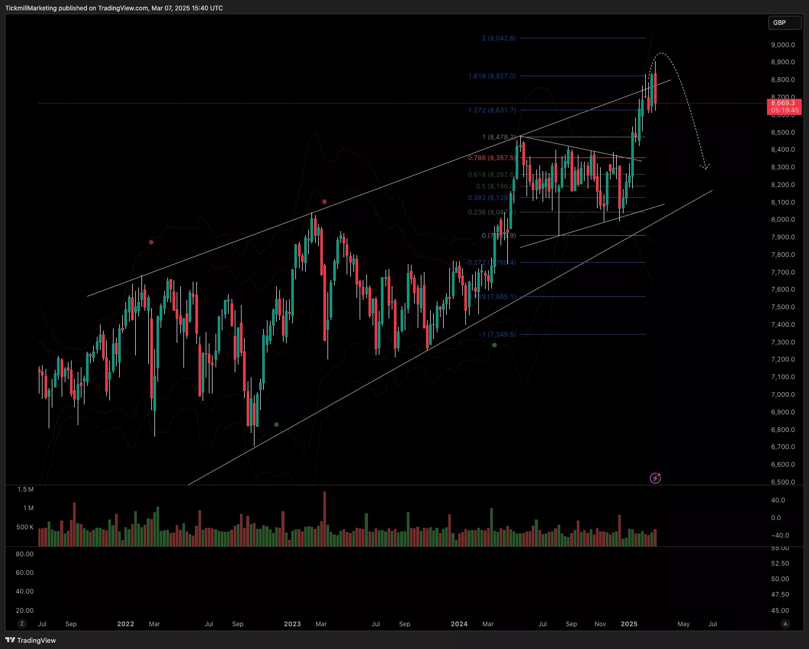Click the 2025 label on the time axis
Viewport: 809px width, 649px height.
pos(629,624)
